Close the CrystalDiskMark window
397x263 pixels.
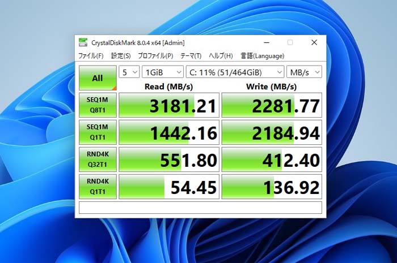[314, 42]
